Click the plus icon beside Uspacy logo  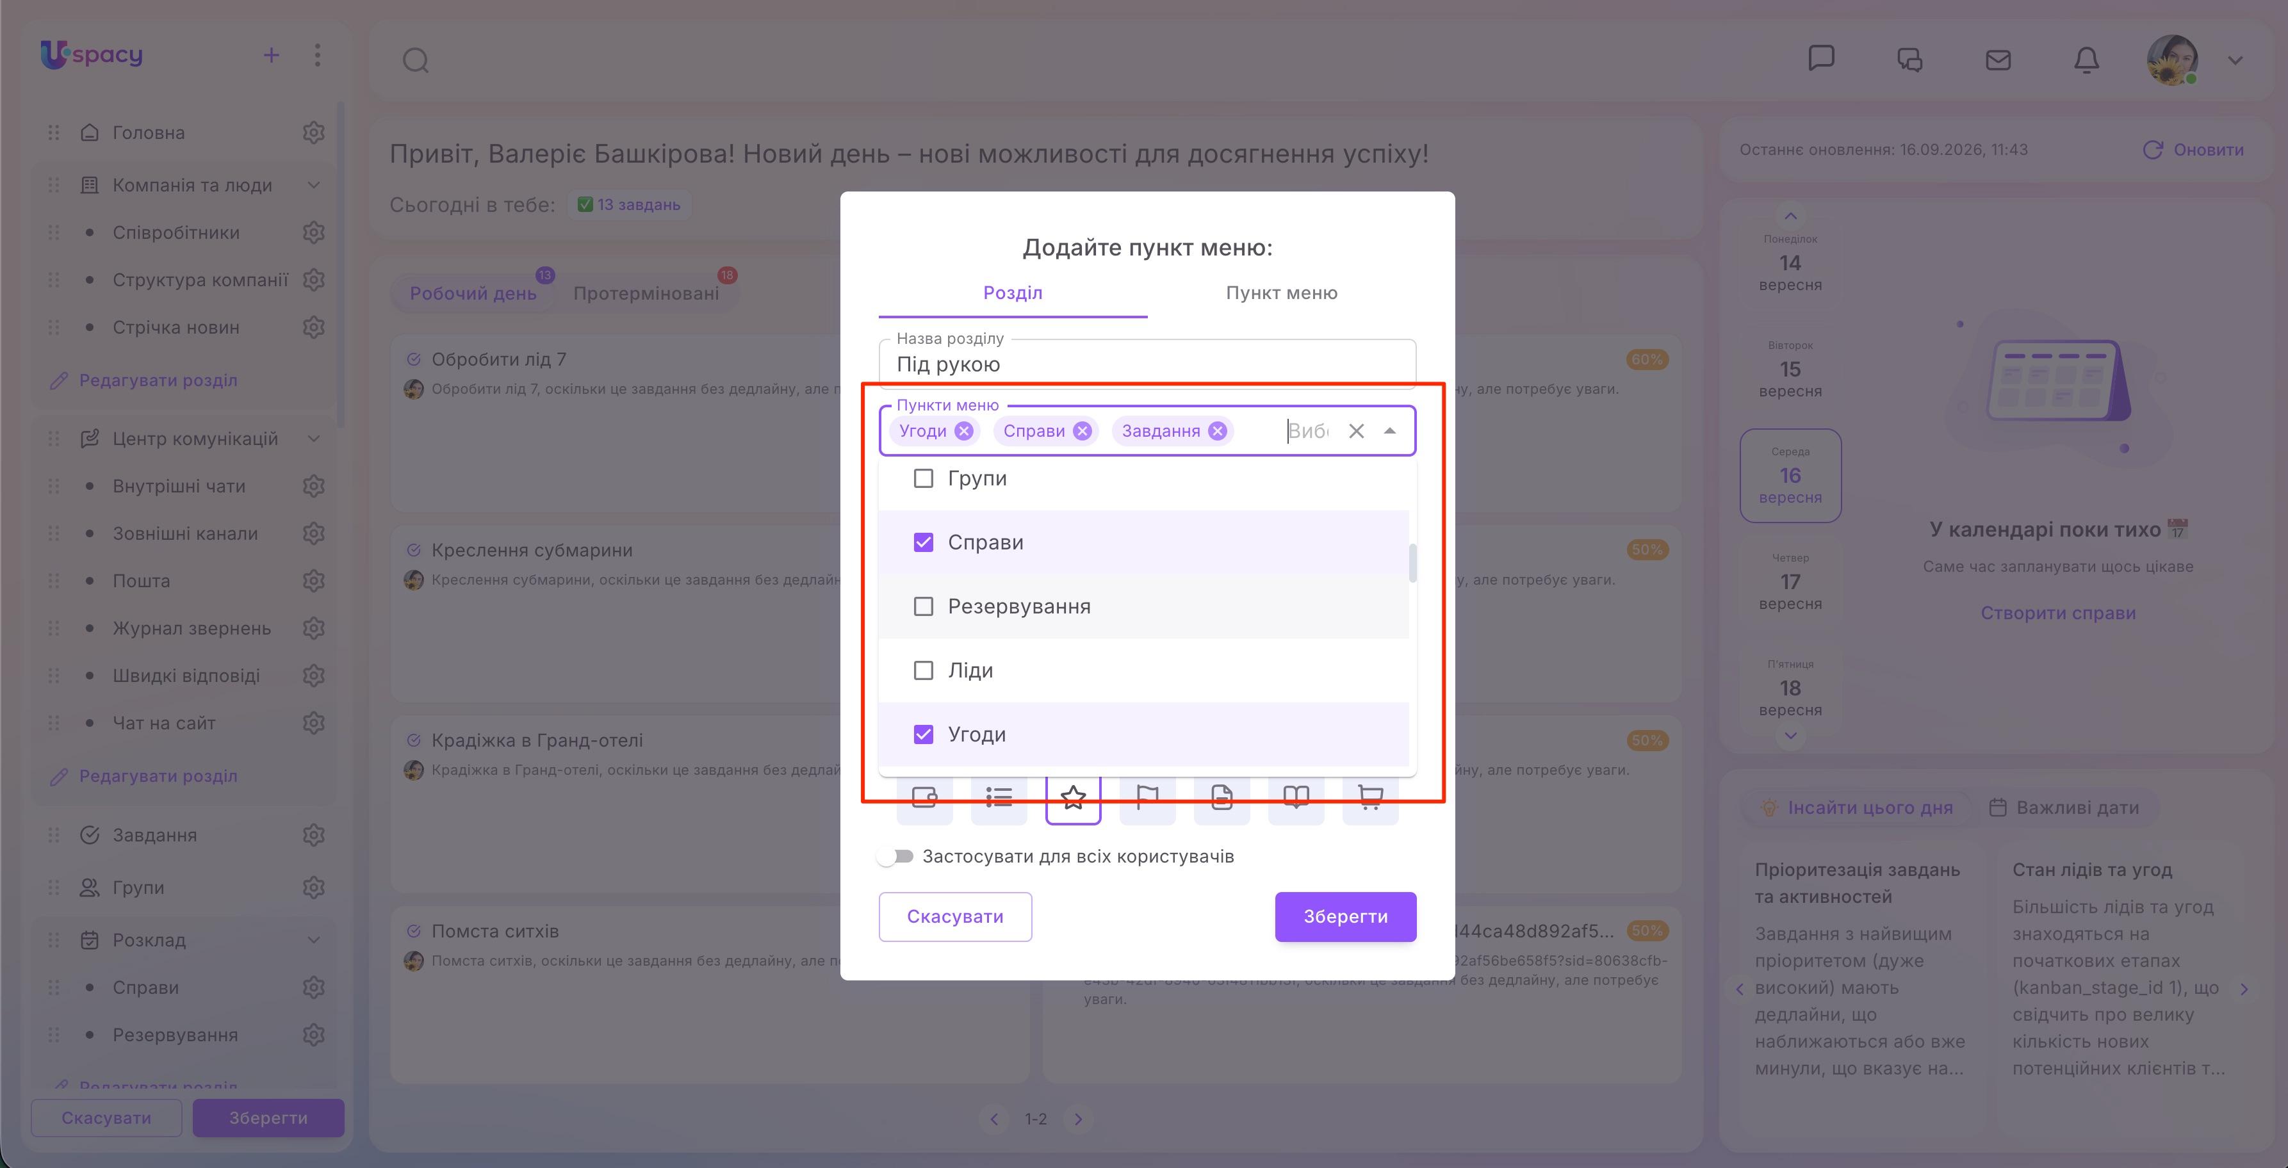click(x=272, y=55)
